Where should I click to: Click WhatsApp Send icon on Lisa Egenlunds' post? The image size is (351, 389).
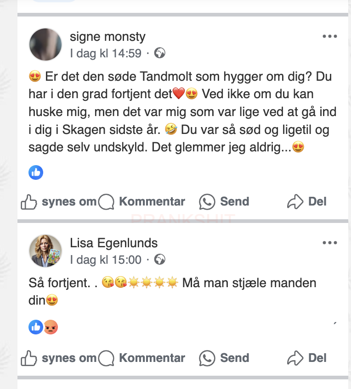(x=207, y=358)
